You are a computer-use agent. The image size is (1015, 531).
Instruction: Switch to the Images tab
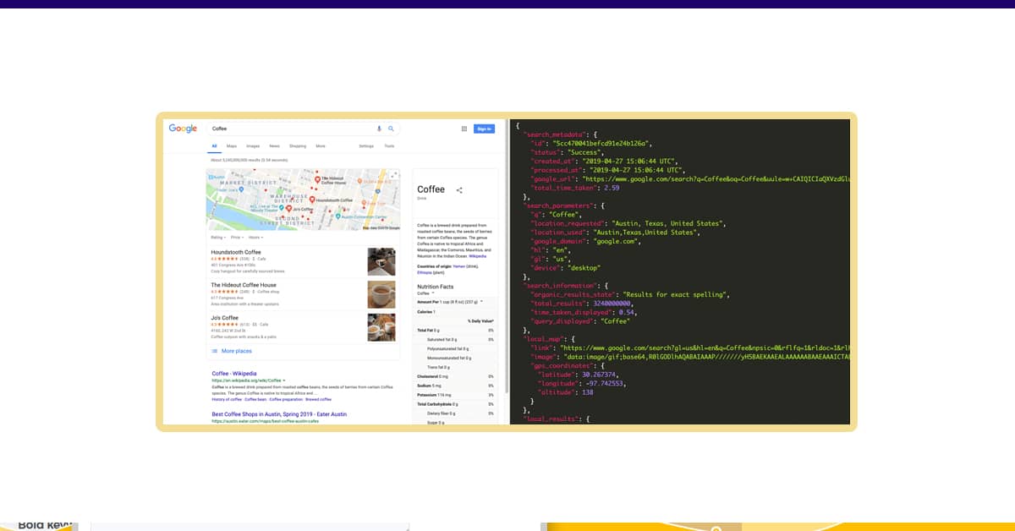coord(253,146)
